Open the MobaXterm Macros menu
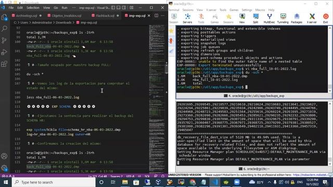The width and height of the screenshot is (333, 187). tap(260, 10)
